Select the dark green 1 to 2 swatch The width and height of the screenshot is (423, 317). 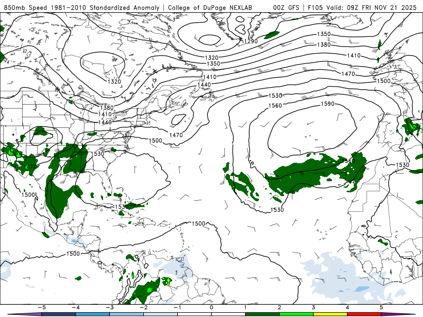coord(262,314)
